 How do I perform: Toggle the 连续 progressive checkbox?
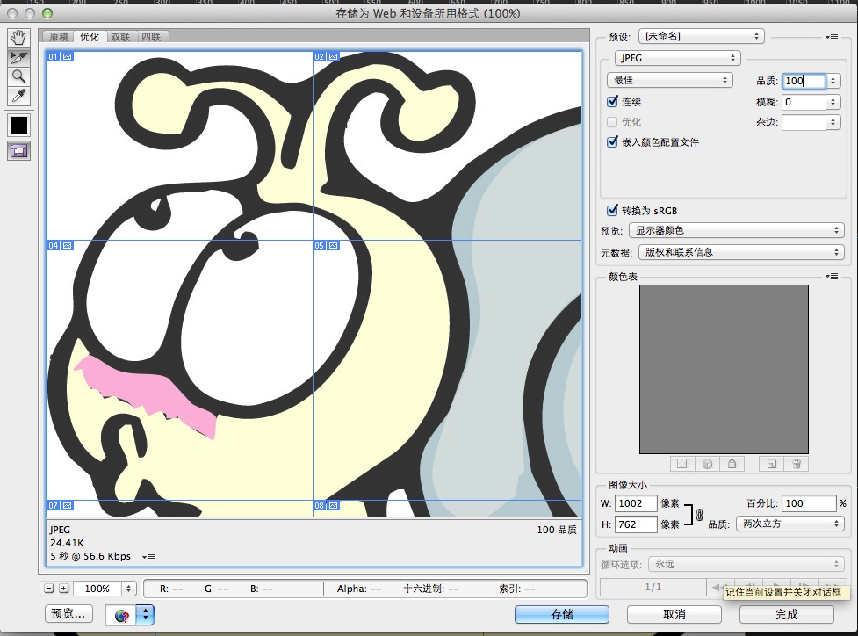click(x=612, y=101)
